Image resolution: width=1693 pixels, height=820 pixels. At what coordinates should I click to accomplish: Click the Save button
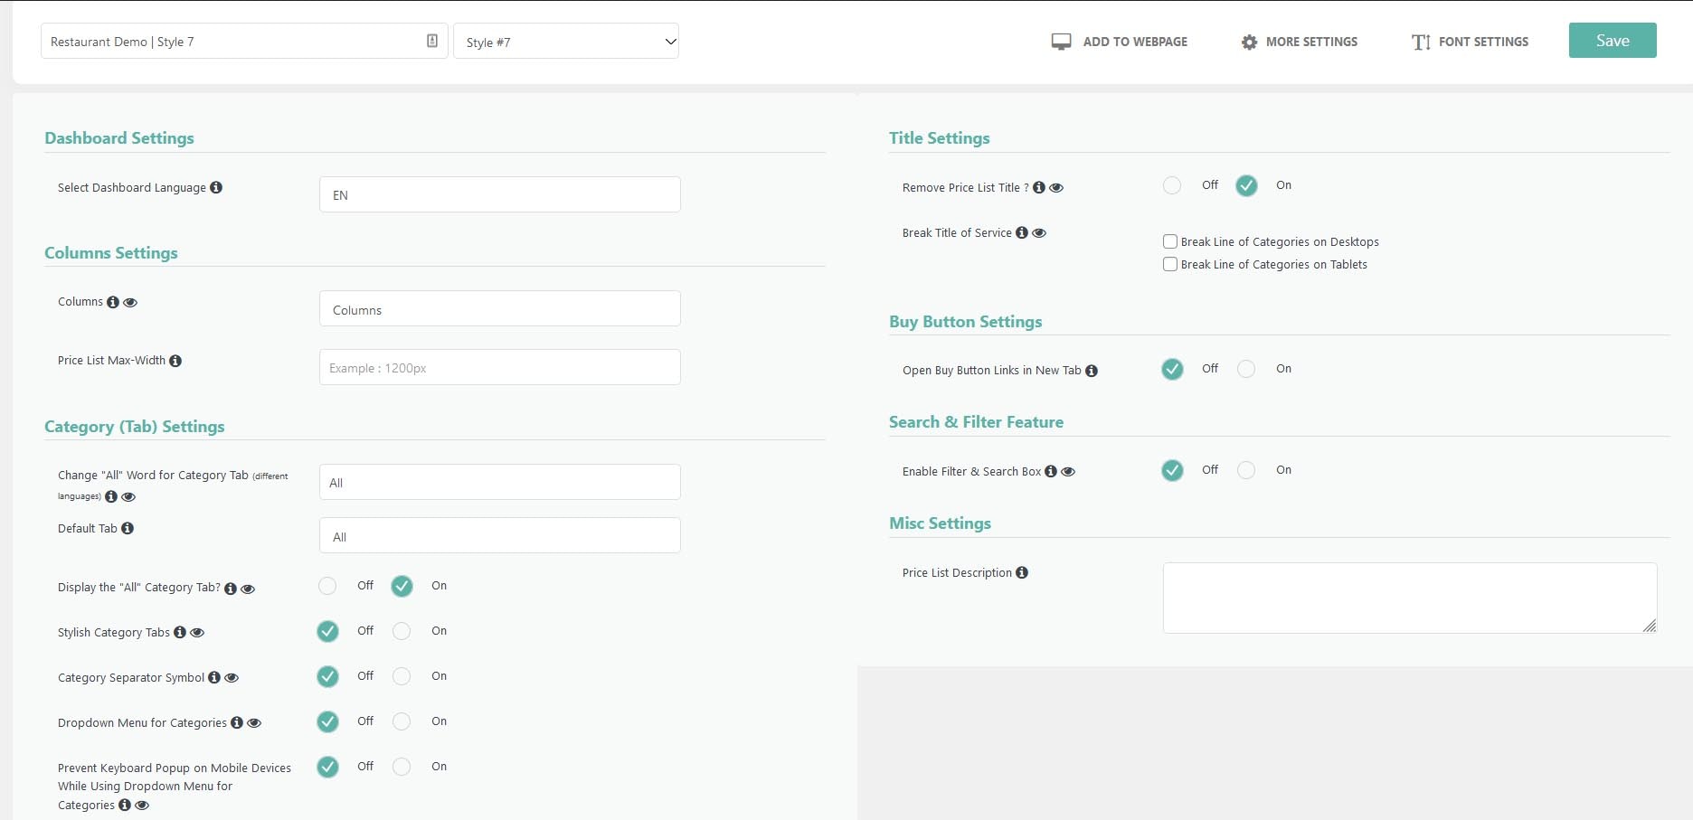1613,41
